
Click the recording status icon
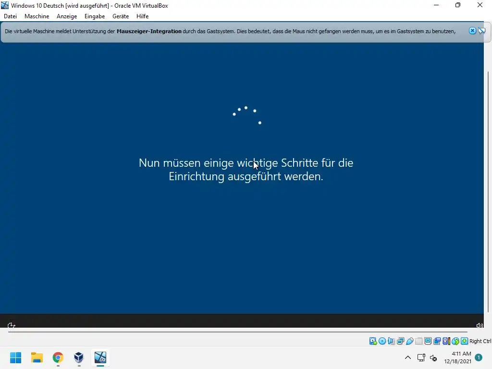click(437, 341)
